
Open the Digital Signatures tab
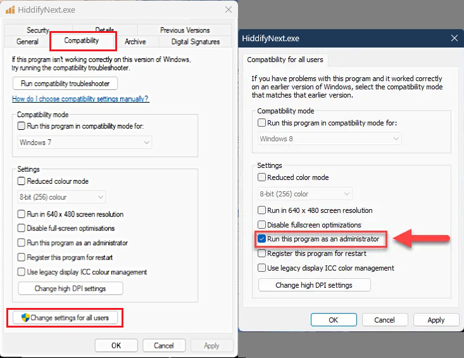click(x=195, y=42)
